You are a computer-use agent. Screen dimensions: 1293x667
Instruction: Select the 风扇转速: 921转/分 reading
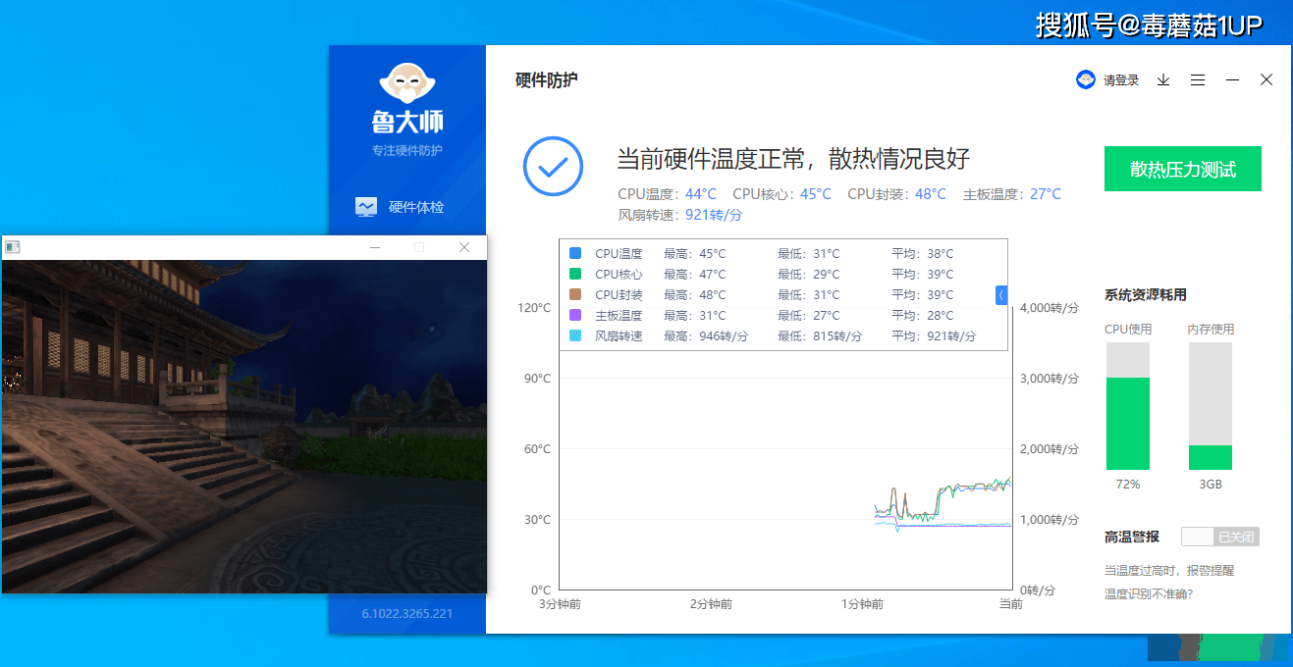(679, 215)
